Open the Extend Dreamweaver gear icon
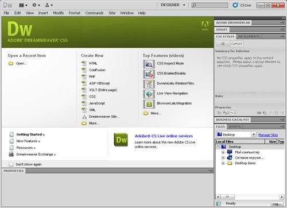Screen dimensions: 287x208 point(36,5)
